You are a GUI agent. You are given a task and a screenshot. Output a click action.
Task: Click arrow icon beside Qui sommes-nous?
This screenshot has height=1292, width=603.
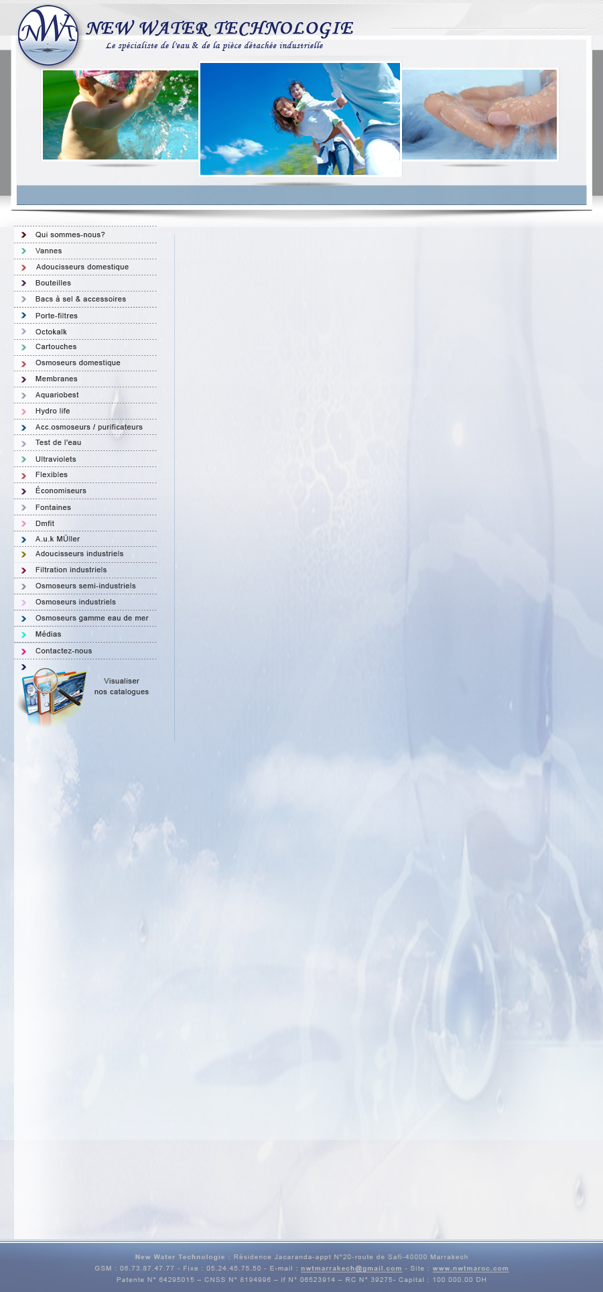23,235
